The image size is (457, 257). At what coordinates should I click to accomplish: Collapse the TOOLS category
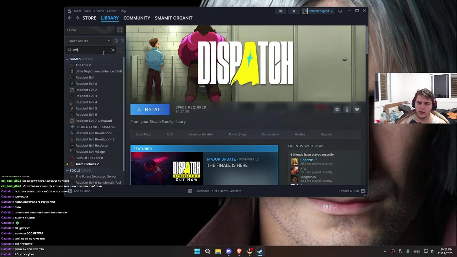pyautogui.click(x=67, y=171)
